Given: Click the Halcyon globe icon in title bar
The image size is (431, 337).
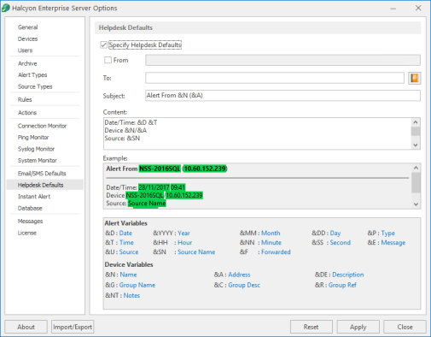Looking at the screenshot, I should pyautogui.click(x=6, y=8).
